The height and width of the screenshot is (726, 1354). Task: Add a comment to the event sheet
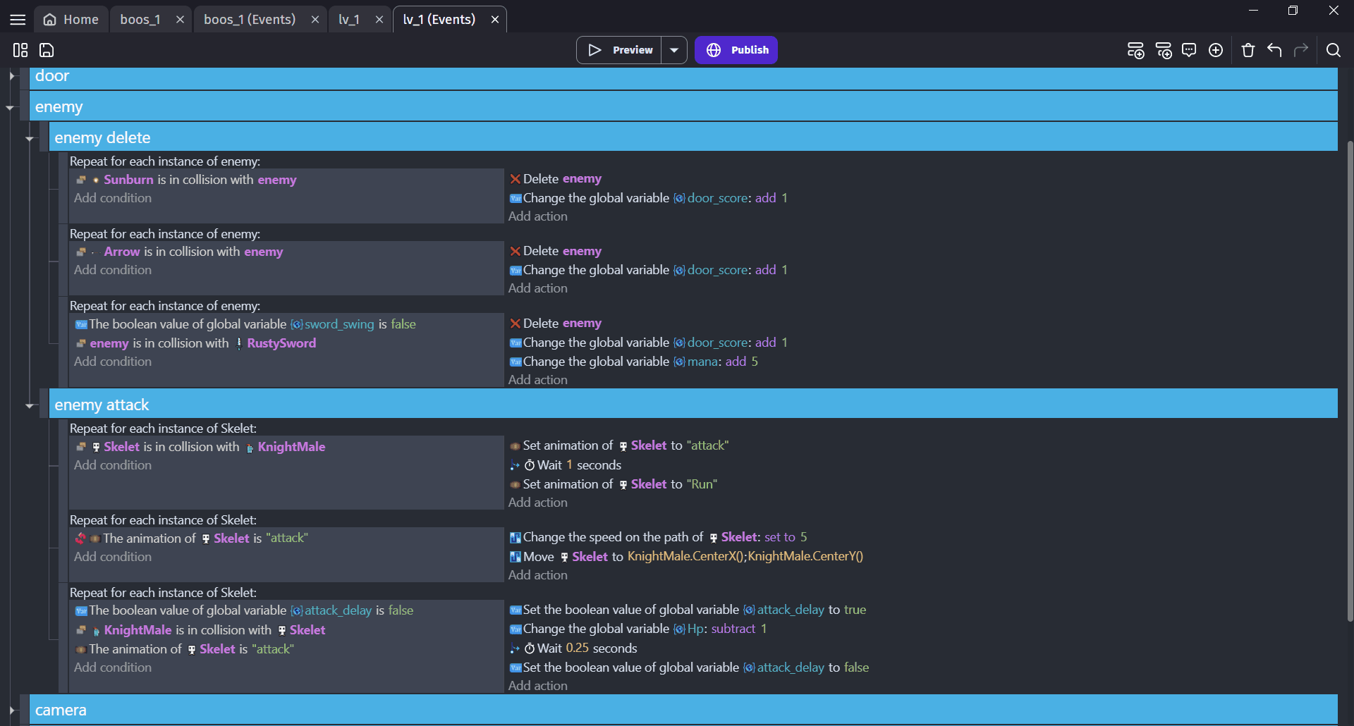pos(1189,50)
